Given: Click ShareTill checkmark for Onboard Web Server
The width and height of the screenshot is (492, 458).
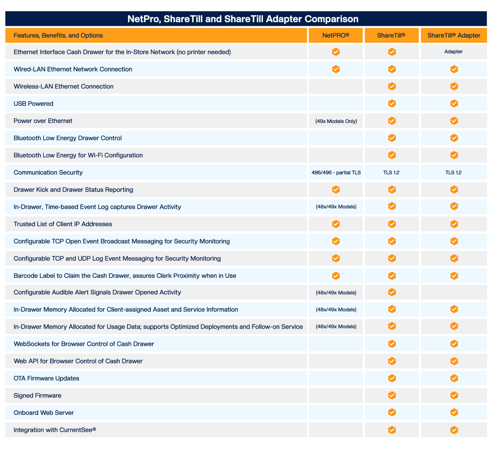Looking at the screenshot, I should pyautogui.click(x=392, y=412).
